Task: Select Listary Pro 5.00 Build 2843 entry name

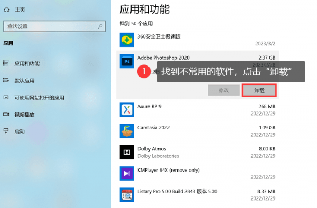Action: click(178, 191)
